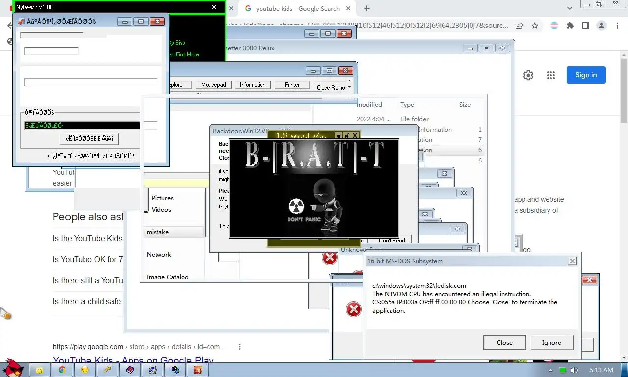Open the Close Remo dropdown arrow
Viewport: 628px width, 377px height.
pos(349,88)
